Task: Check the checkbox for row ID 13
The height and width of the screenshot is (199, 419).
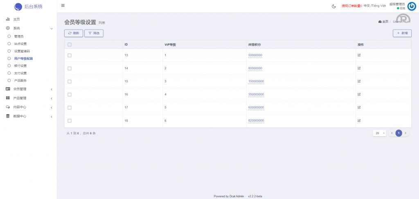Action: click(x=70, y=55)
